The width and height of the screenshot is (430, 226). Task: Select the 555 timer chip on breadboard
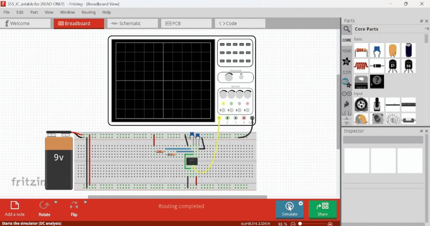click(192, 161)
